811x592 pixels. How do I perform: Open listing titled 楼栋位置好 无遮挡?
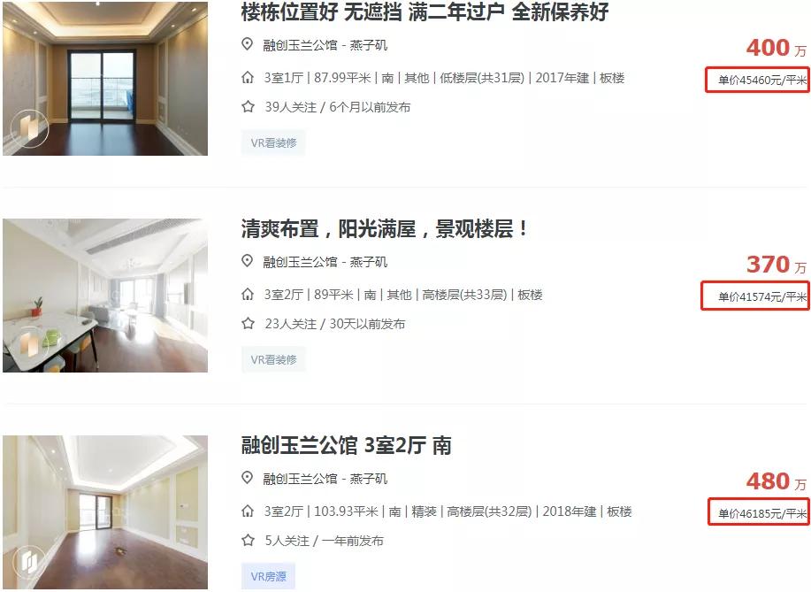pyautogui.click(x=425, y=12)
